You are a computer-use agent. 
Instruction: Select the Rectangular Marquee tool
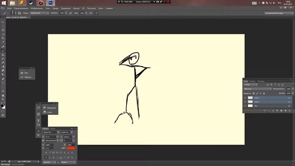click(3, 26)
